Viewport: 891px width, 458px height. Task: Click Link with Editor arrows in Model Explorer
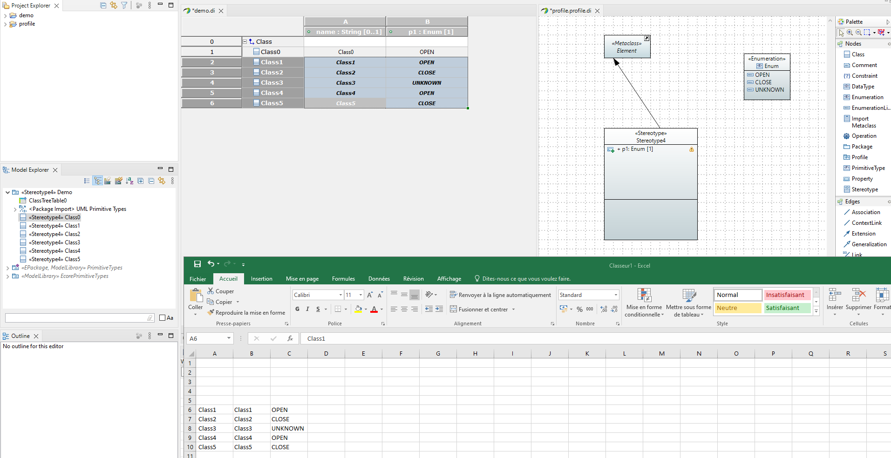pos(162,181)
